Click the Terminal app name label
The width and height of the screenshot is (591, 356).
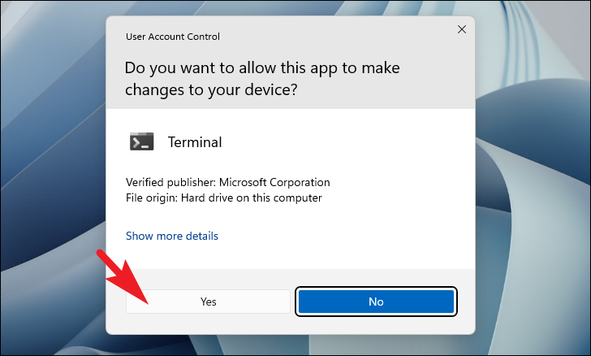tap(195, 142)
